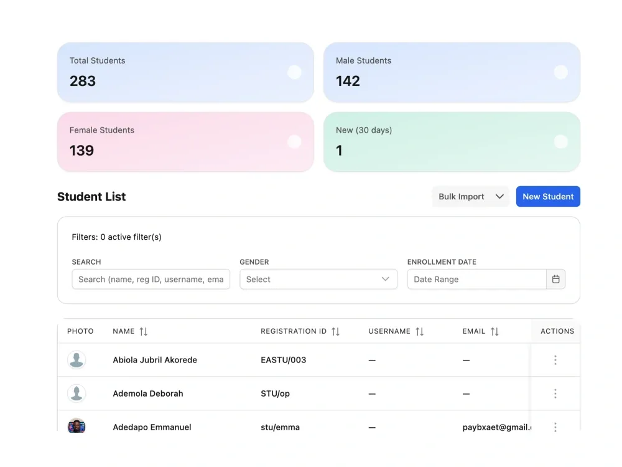This screenshot has height=467, width=622.
Task: Click the Male Students card
Action: pos(452,72)
